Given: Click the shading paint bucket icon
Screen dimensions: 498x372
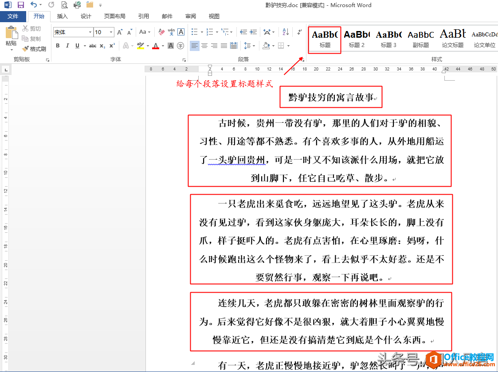Looking at the screenshot, I should click(x=266, y=46).
